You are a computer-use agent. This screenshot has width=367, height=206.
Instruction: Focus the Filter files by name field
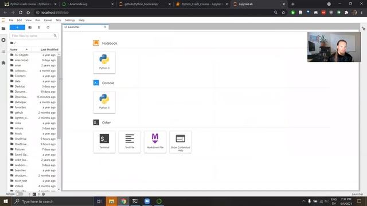pyautogui.click(x=34, y=35)
